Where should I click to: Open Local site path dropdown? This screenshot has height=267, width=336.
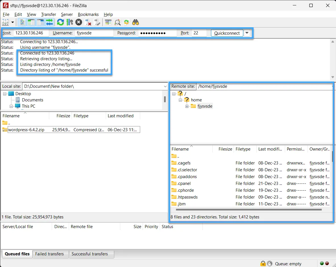[x=165, y=86]
